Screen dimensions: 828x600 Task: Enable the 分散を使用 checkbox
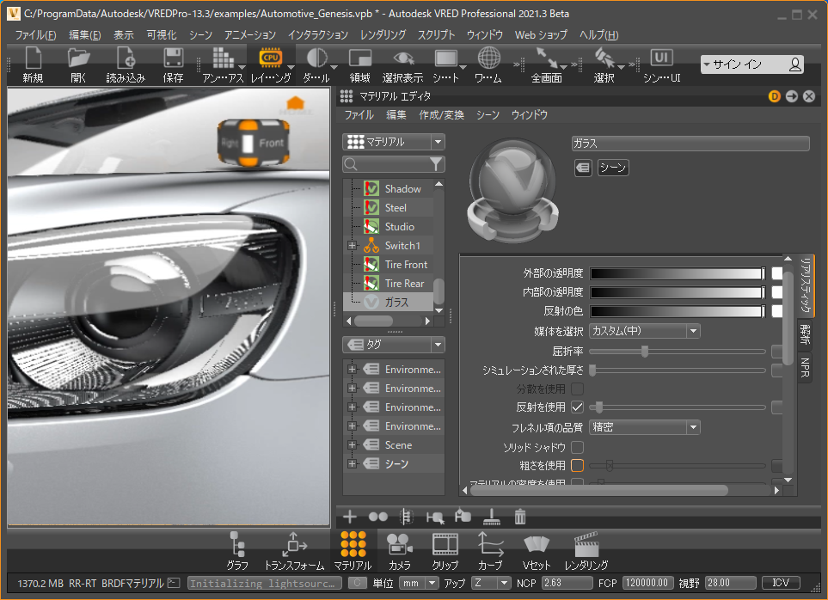tap(577, 389)
